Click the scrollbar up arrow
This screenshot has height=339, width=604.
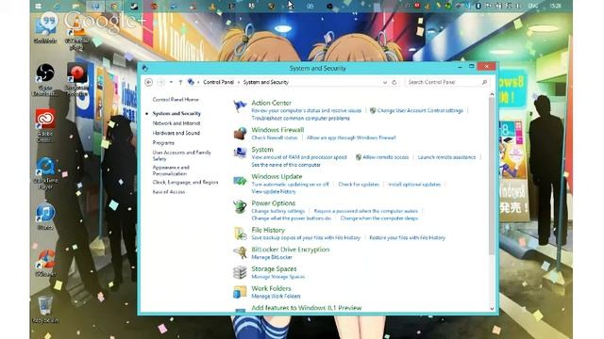pyautogui.click(x=492, y=94)
